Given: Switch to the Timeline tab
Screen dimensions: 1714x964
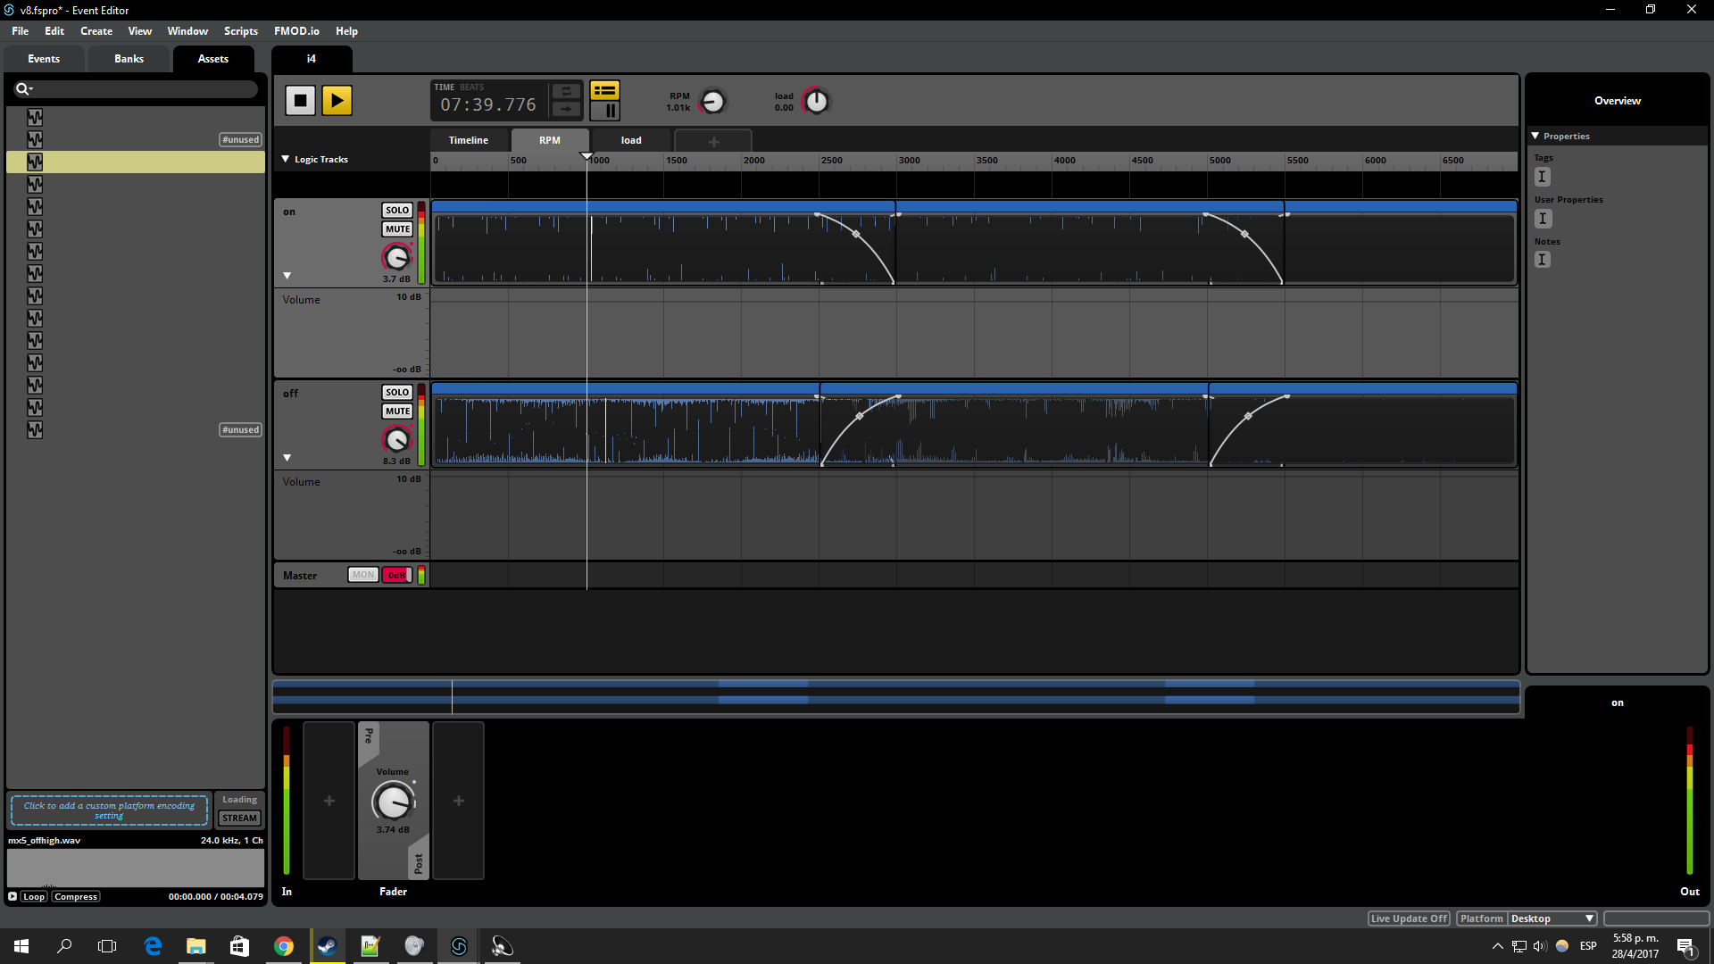Looking at the screenshot, I should [x=468, y=140].
